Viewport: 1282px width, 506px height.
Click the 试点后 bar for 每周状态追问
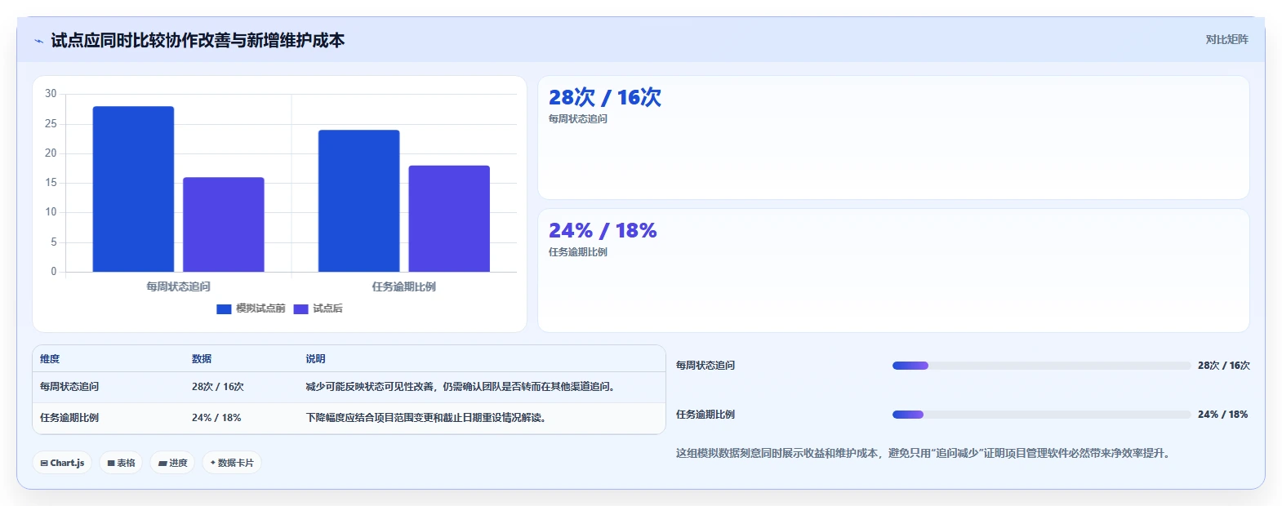(x=224, y=224)
